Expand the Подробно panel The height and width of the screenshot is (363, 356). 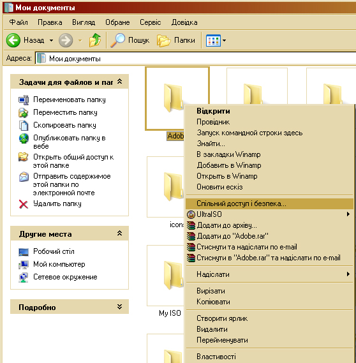pyautogui.click(x=119, y=307)
